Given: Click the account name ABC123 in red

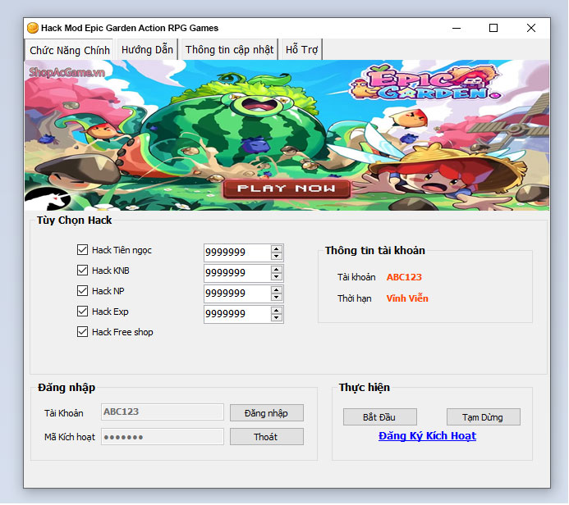Looking at the screenshot, I should tap(404, 277).
